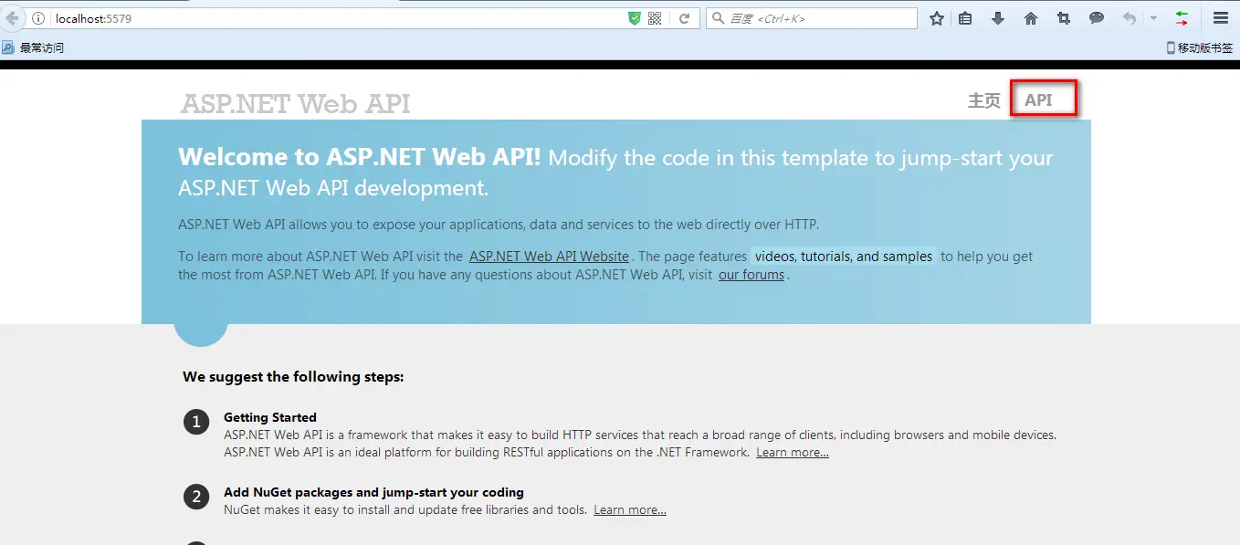Open videos, tutorials, and samples link
This screenshot has width=1240, height=545.
844,257
